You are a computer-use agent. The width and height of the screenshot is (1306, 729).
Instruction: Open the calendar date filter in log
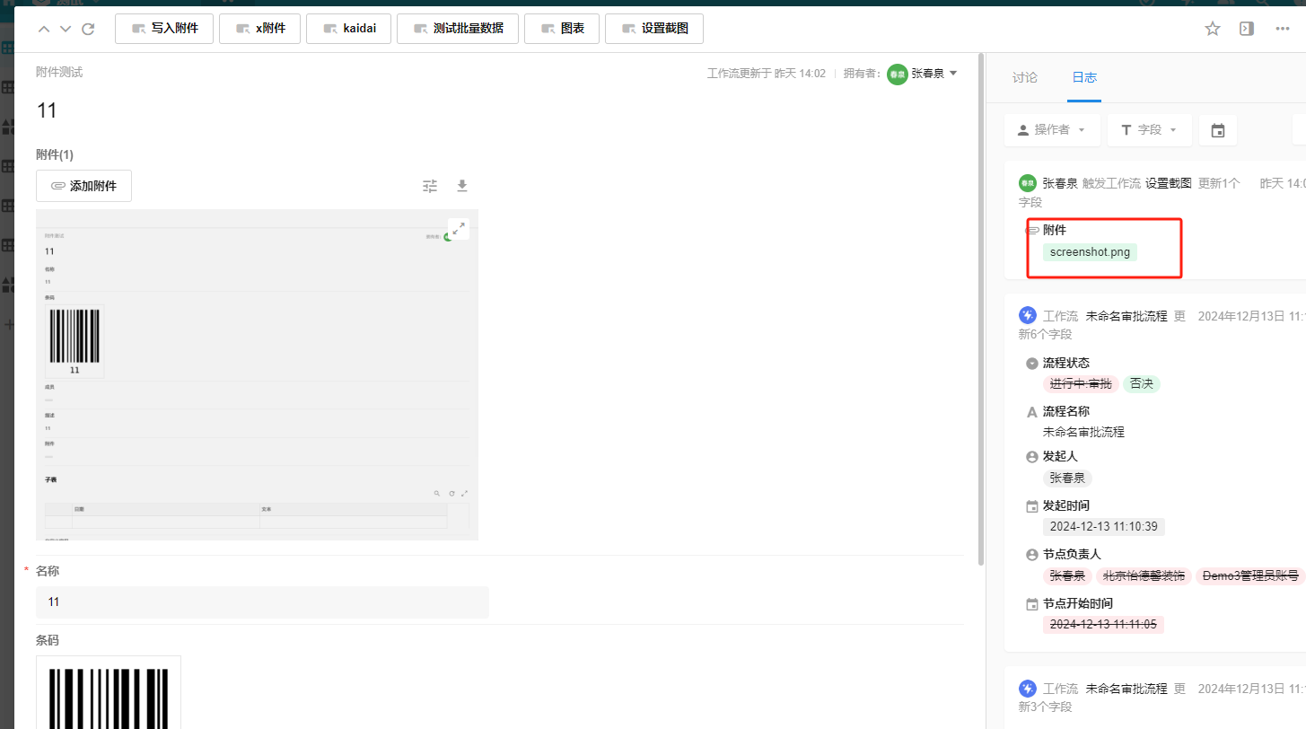1218,130
